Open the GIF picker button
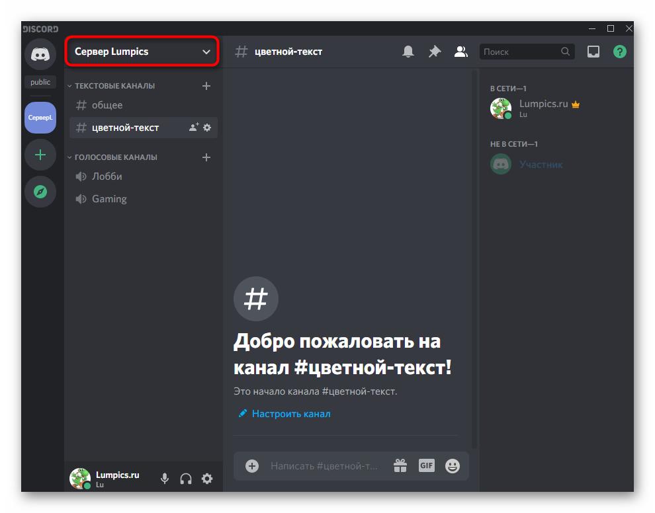Screen dimensions: 655x513 (426, 465)
